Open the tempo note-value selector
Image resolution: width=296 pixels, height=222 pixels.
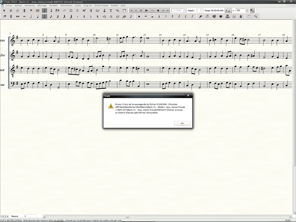(228, 10)
